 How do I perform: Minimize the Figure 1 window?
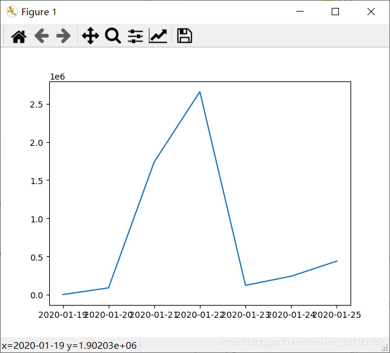point(300,12)
